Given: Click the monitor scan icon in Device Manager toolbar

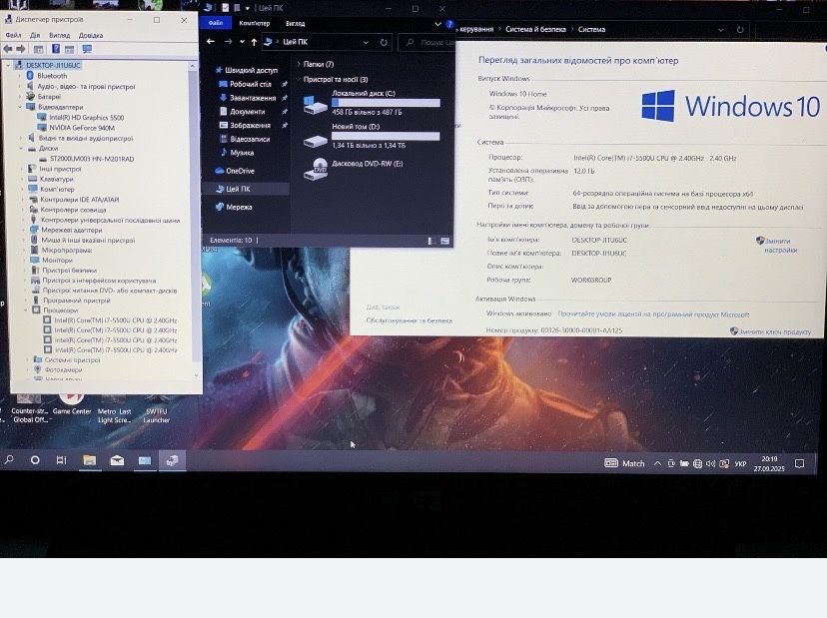Looking at the screenshot, I should click(x=87, y=49).
